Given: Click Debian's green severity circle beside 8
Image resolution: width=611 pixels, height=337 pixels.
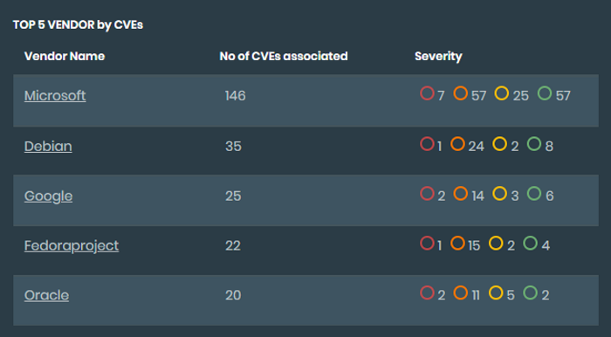Looking at the screenshot, I should pyautogui.click(x=534, y=144).
